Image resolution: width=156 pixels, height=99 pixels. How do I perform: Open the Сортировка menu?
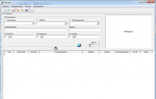coord(38,6)
